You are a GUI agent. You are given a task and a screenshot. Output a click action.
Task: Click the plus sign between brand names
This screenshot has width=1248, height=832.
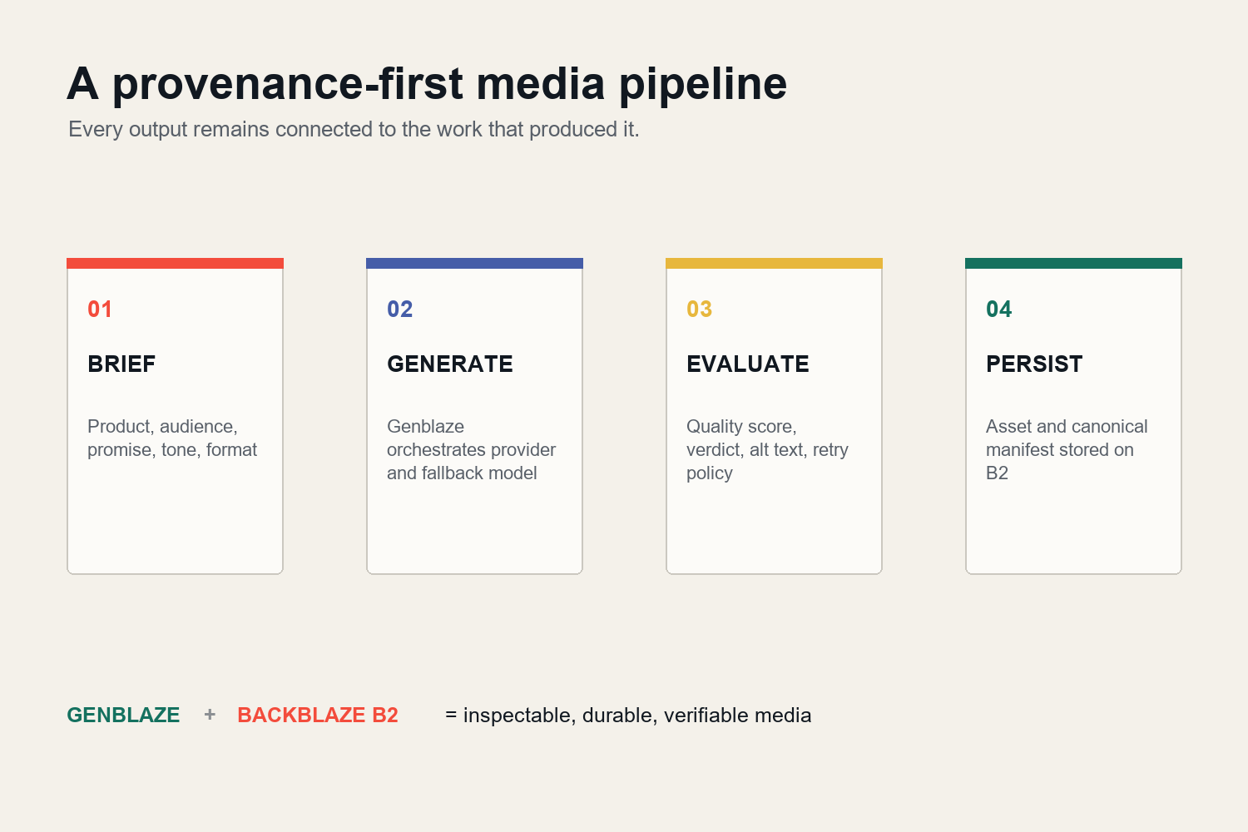click(x=210, y=714)
